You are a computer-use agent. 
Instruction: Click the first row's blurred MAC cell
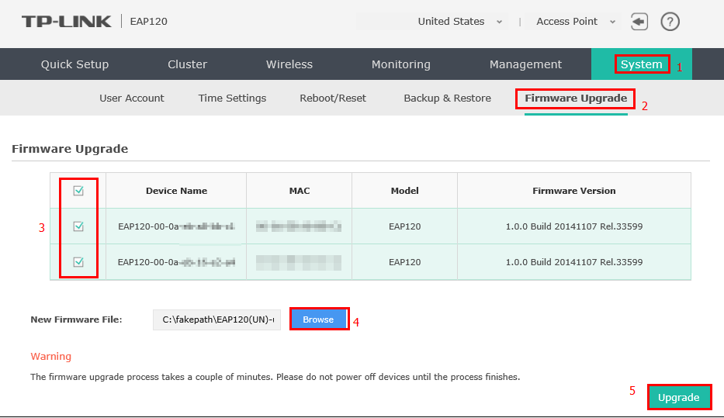pyautogui.click(x=299, y=226)
